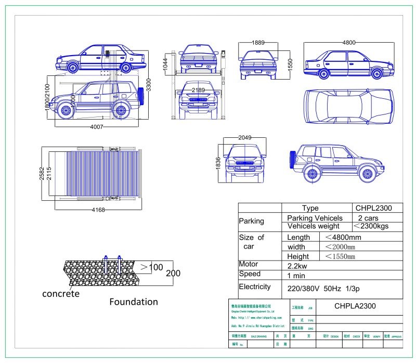Screen dimensions: 416x363
Task: Click the 4168 platform length dimension
Action: click(98, 211)
